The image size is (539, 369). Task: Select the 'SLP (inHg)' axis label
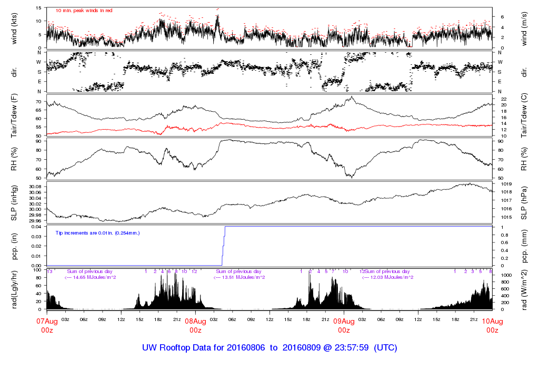14,203
